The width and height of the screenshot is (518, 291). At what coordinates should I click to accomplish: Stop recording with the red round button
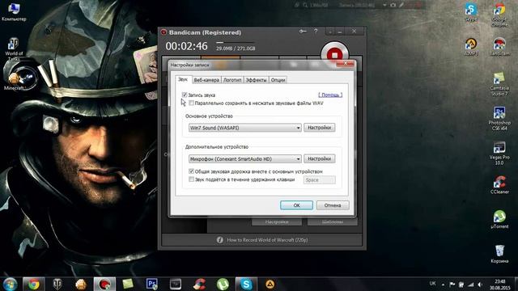click(334, 54)
